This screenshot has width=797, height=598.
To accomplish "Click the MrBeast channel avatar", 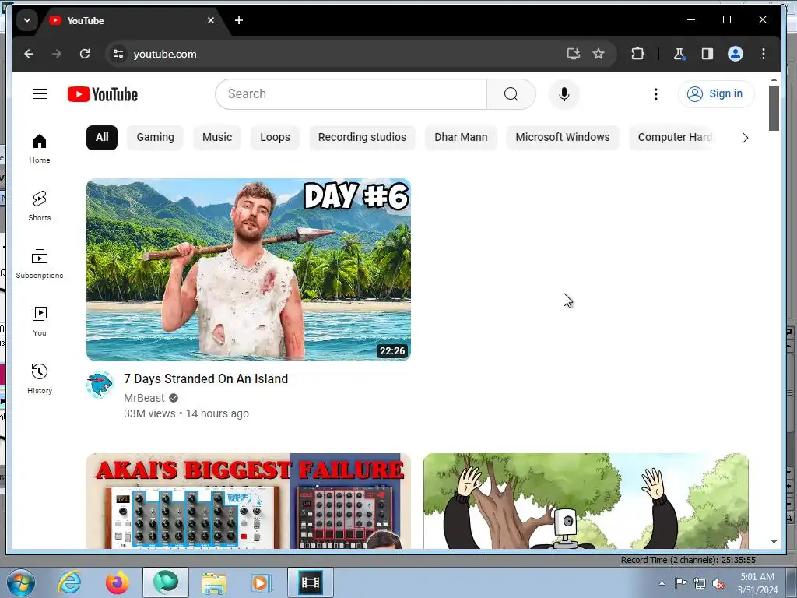I will click(100, 385).
